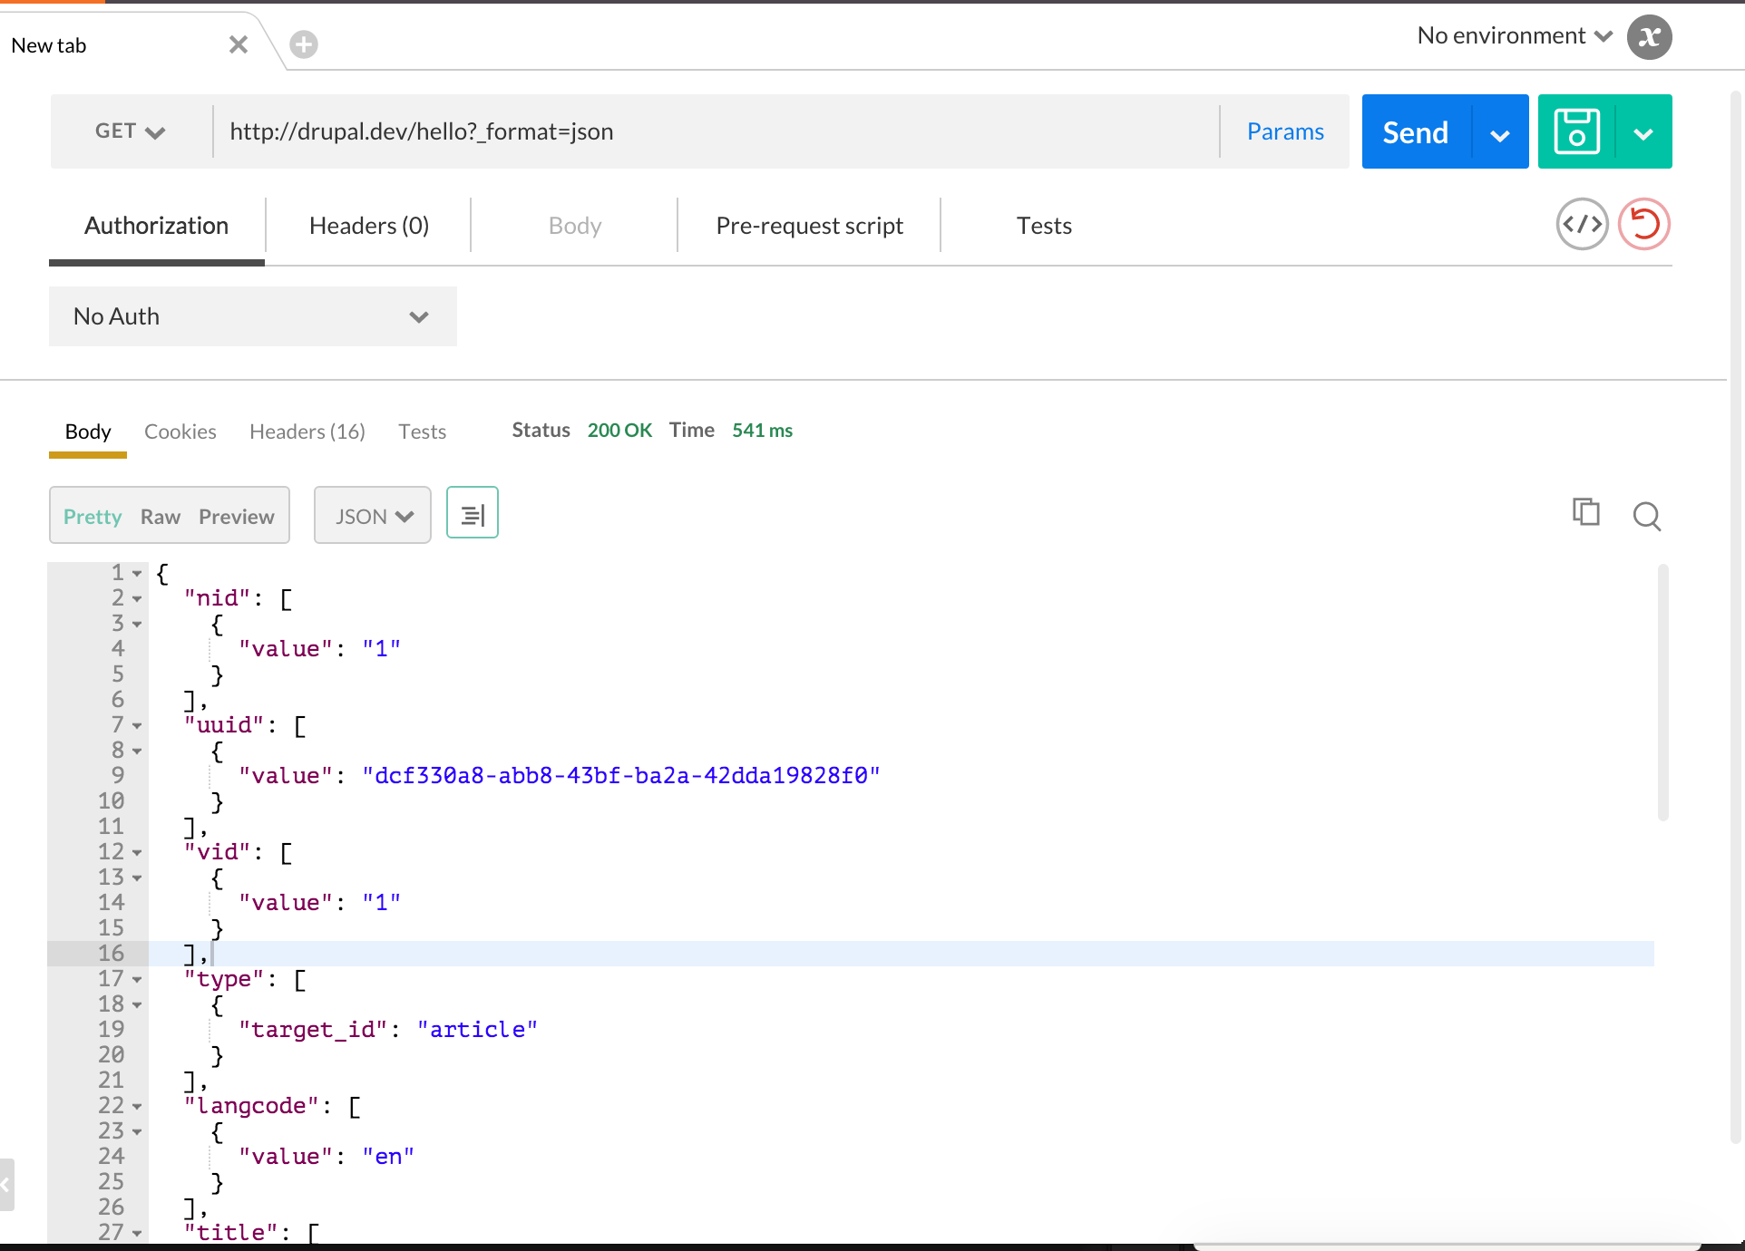The height and width of the screenshot is (1251, 1745).
Task: Select response Body tab
Action: tap(88, 432)
